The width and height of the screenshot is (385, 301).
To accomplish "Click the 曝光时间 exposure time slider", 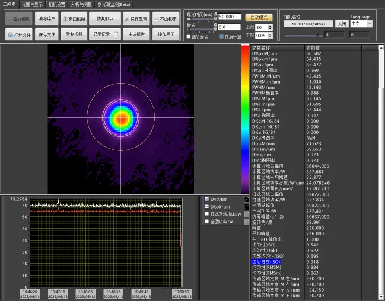I will click(x=200, y=18).
